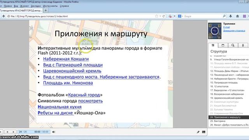Screen dimensions: 249x140
Task: Open the Набережная Кокшаги panorama link
Action: 66,59
